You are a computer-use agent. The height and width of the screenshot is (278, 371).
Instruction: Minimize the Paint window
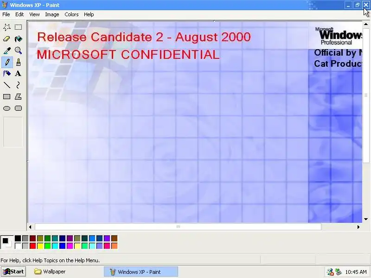(x=348, y=5)
